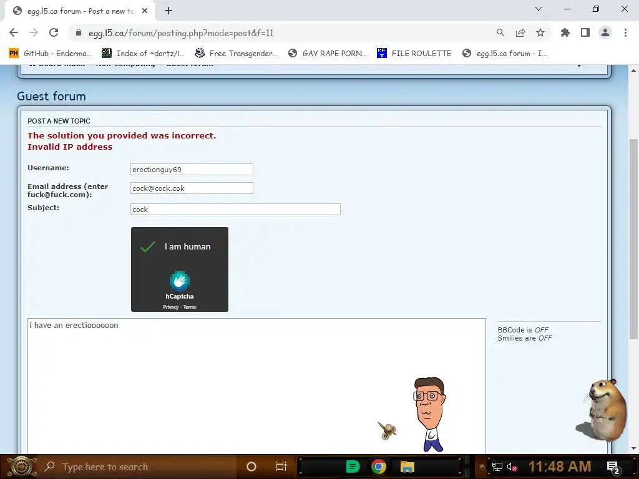Open the GitHub - Enderma... bookmark
639x479 pixels.
50,54
